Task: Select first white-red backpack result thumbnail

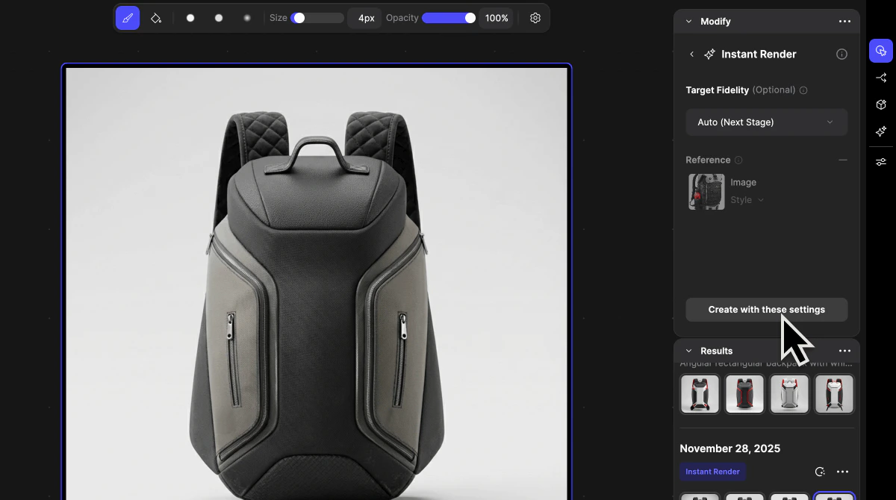Action: 700,394
